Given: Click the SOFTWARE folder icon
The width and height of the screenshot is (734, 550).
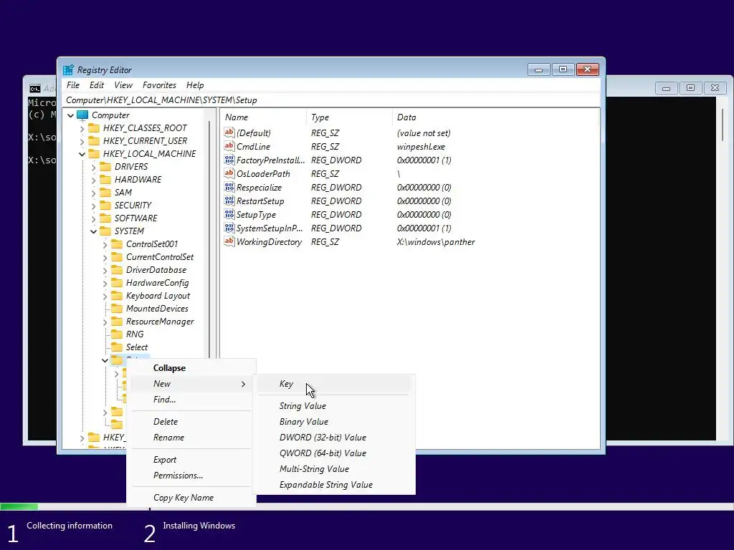Looking at the screenshot, I should (x=106, y=218).
